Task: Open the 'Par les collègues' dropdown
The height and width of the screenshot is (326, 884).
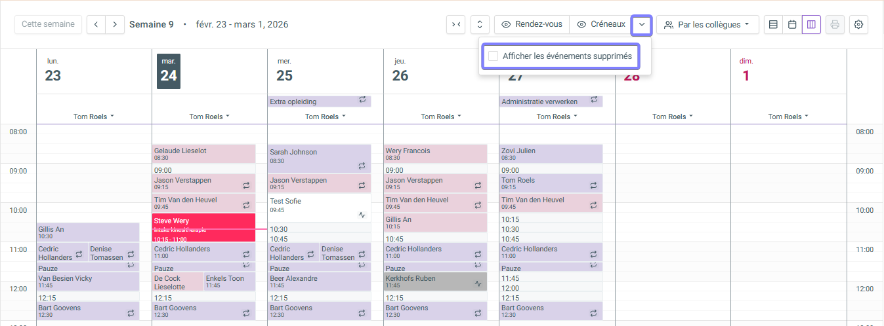Action: click(x=707, y=25)
